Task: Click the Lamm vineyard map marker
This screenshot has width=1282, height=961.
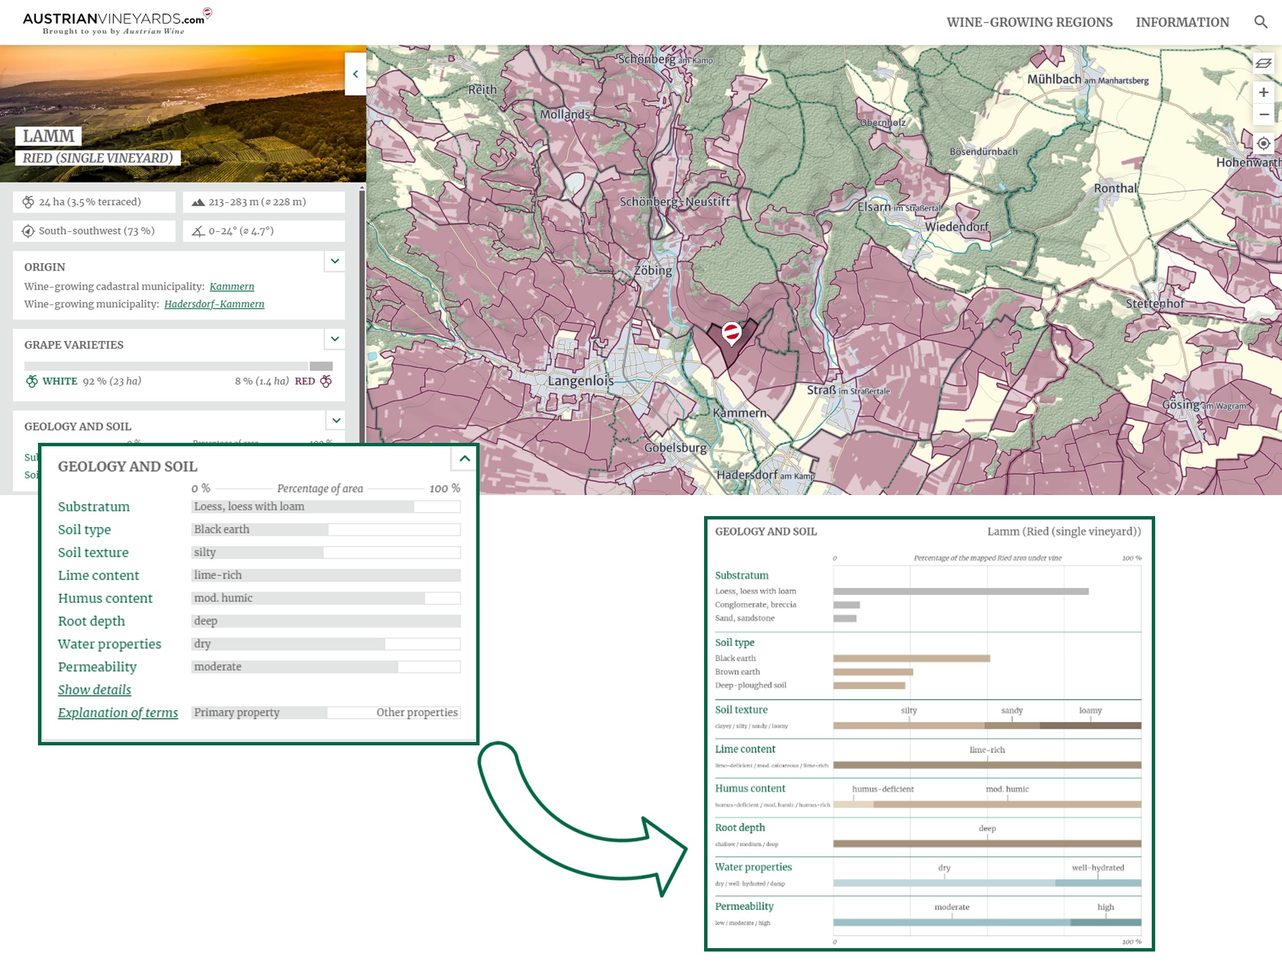Action: [731, 333]
